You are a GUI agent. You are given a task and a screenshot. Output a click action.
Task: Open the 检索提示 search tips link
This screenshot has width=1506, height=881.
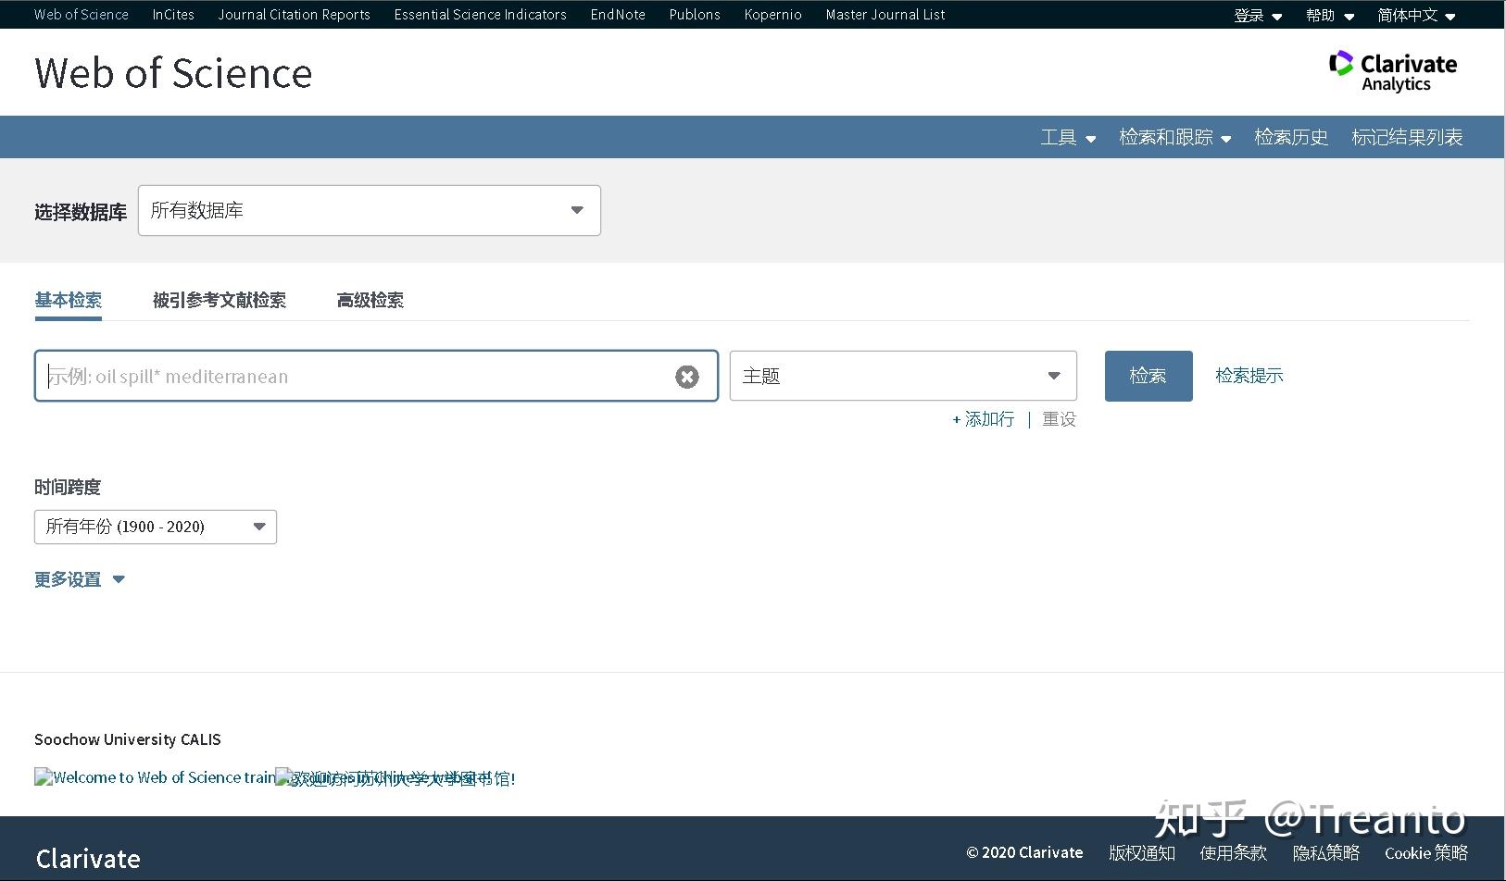click(x=1249, y=376)
